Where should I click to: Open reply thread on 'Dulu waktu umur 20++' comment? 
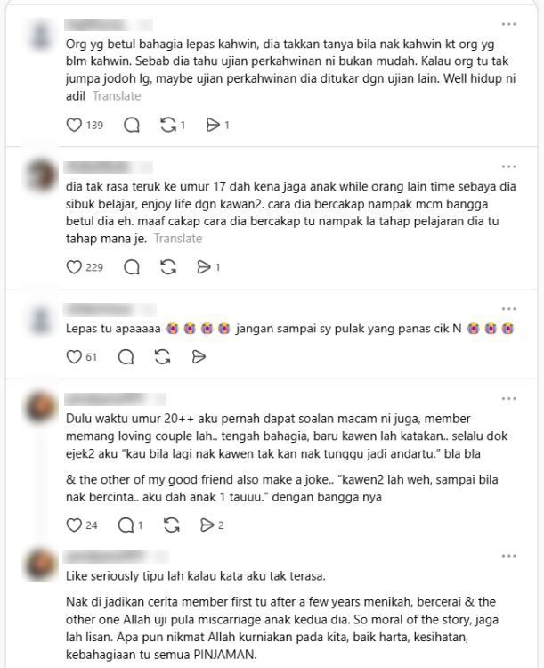126,525
